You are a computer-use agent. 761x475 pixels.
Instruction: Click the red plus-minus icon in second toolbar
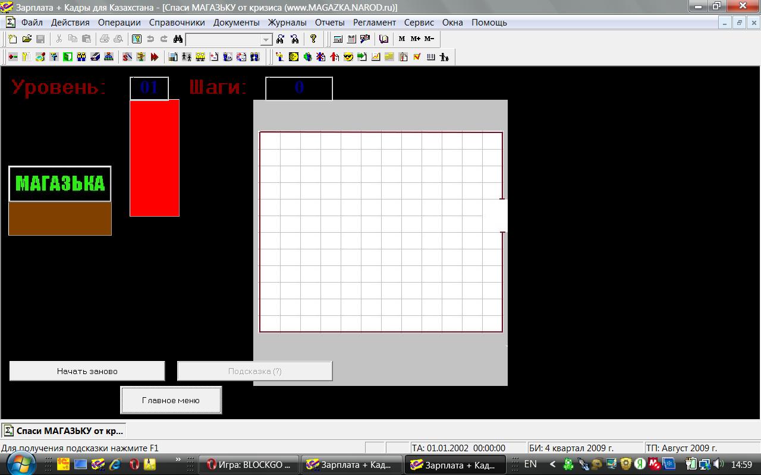[x=12, y=57]
